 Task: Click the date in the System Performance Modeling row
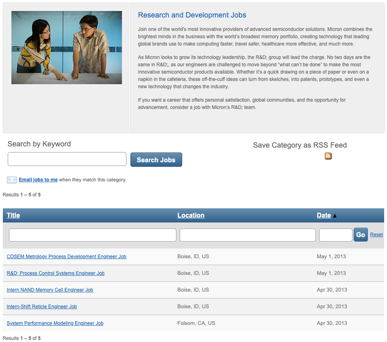[332, 323]
